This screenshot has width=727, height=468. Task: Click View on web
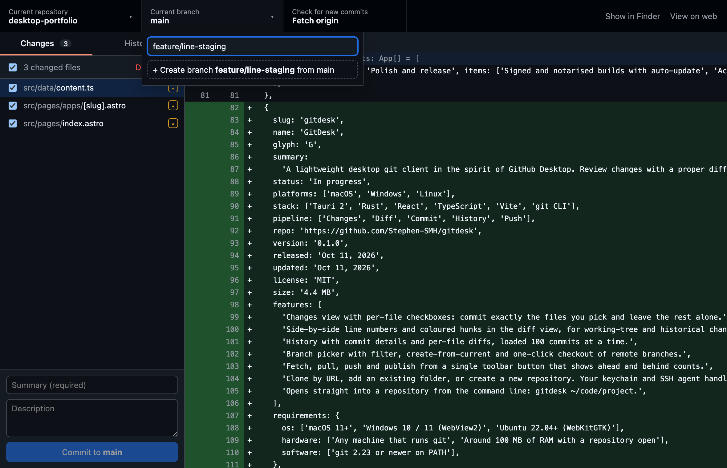[x=693, y=16]
